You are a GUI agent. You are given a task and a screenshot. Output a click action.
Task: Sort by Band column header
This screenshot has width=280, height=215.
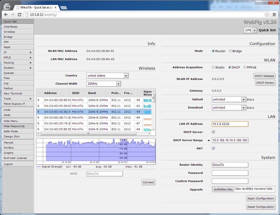click(x=99, y=93)
